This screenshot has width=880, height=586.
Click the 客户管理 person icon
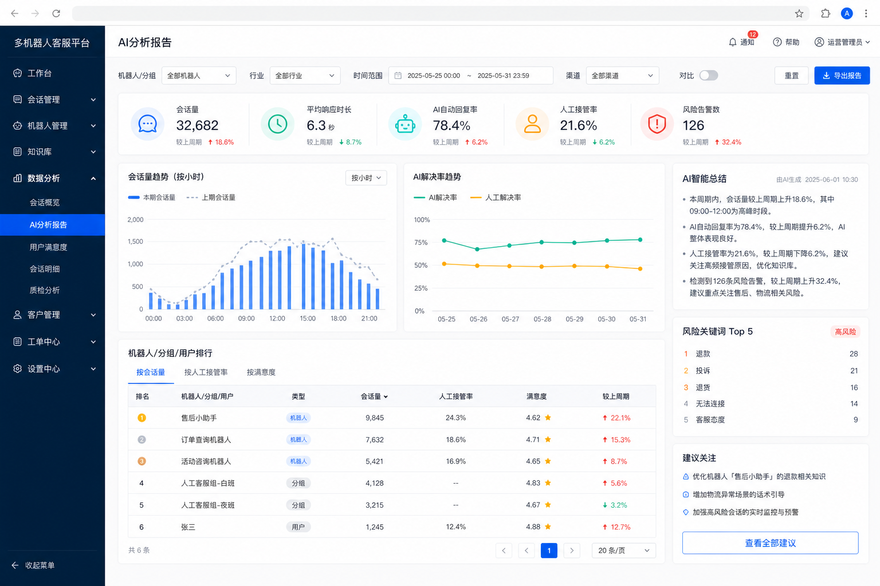point(18,315)
